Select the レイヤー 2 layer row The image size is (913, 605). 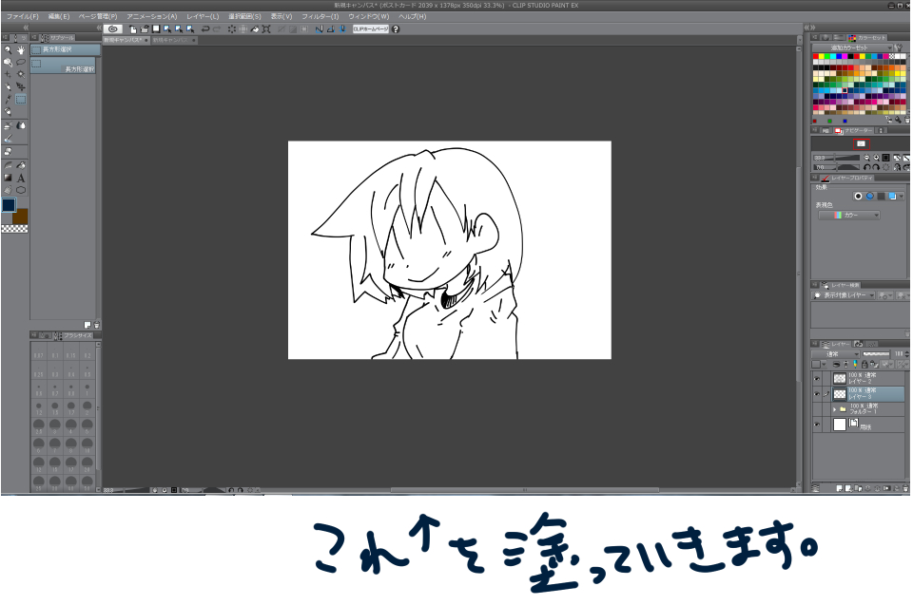point(867,379)
